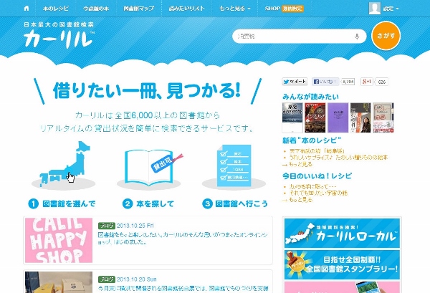Viewport: 430px width, 293px height.
Task: Click the Google plus count 626
Action: pyautogui.click(x=381, y=82)
